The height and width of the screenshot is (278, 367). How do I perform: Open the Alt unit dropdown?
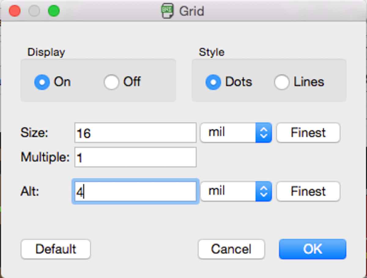tap(236, 191)
